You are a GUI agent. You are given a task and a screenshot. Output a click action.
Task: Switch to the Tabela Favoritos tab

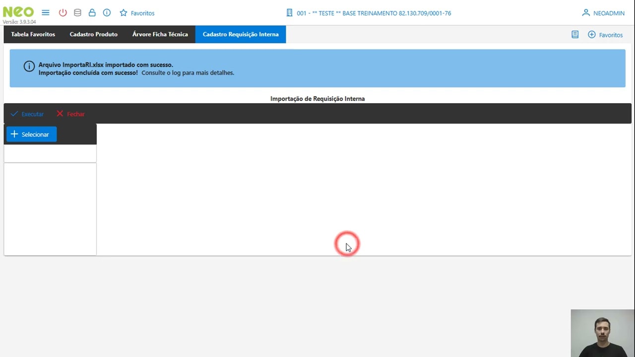(x=33, y=34)
